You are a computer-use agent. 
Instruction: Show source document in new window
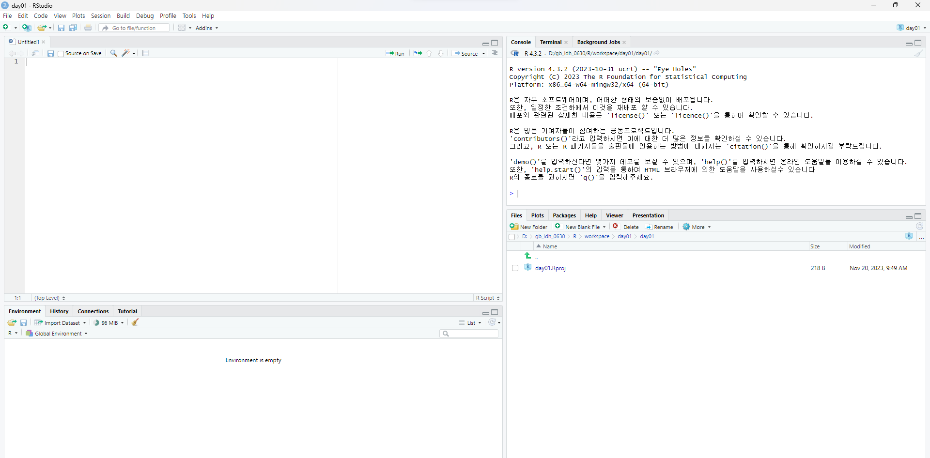[35, 53]
